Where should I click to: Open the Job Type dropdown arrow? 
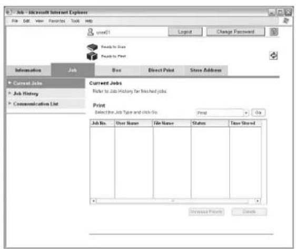pos(246,113)
